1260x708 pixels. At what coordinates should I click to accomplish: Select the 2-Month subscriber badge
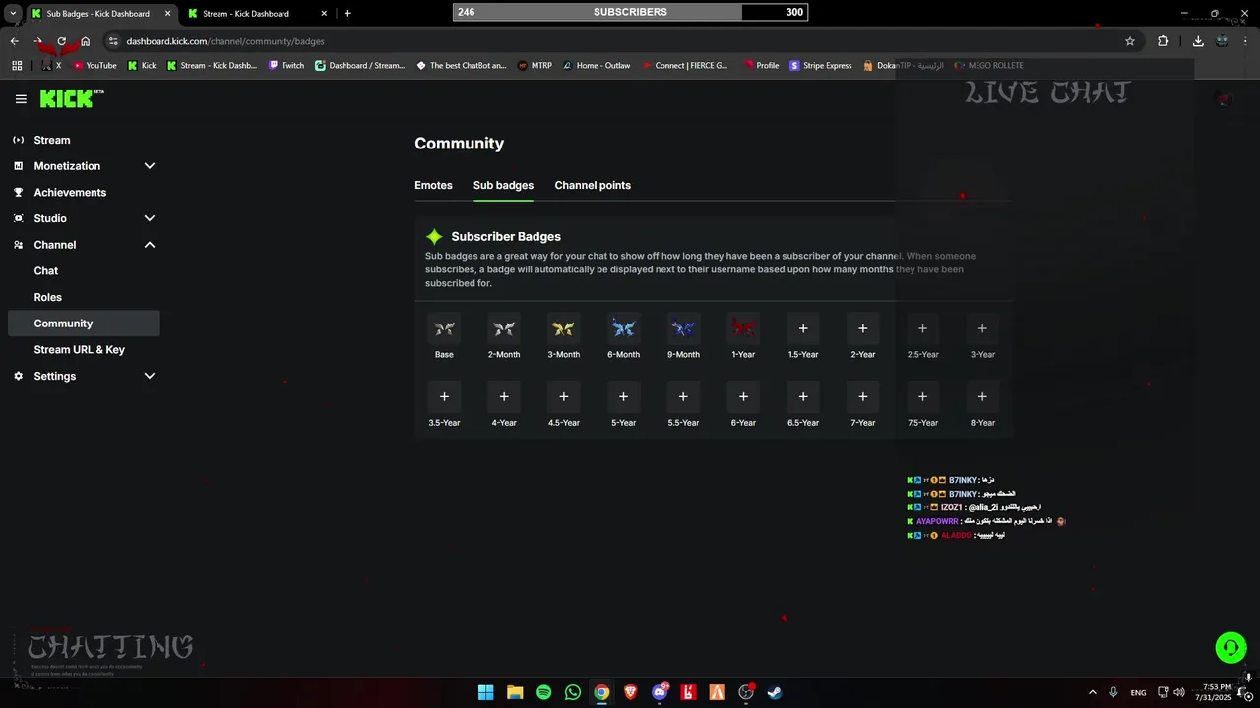pyautogui.click(x=504, y=328)
